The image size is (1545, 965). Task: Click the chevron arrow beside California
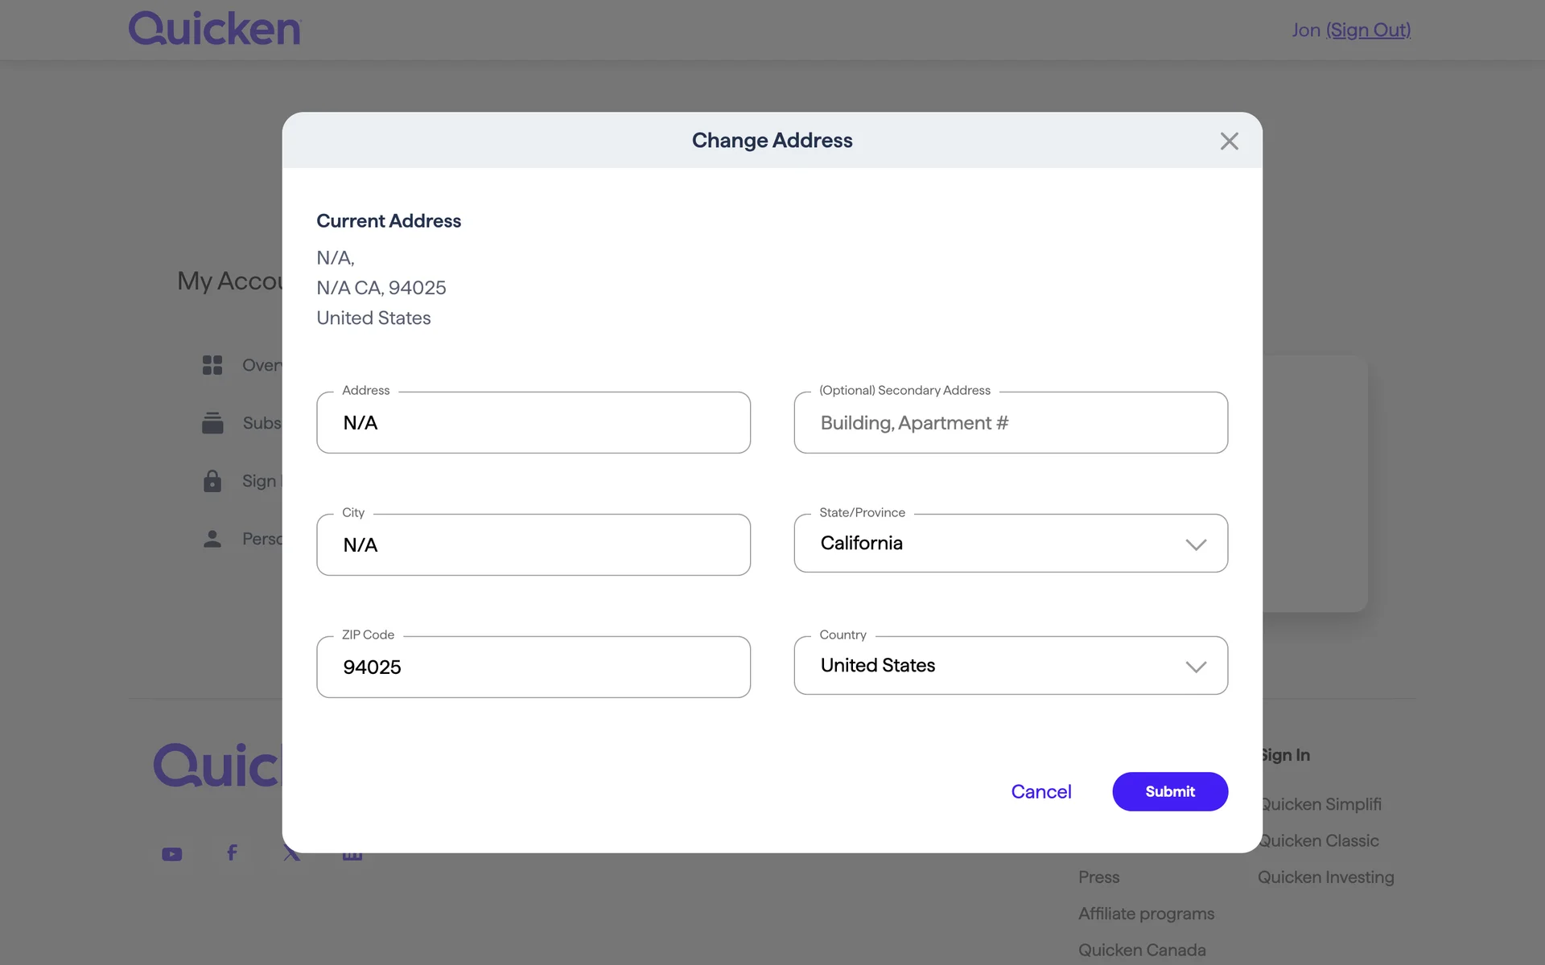point(1196,544)
